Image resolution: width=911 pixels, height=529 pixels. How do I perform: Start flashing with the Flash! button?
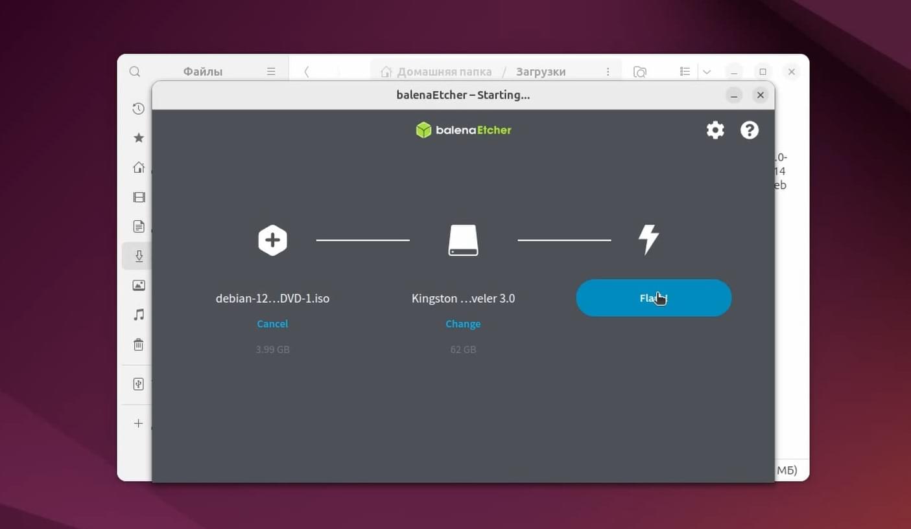click(654, 298)
